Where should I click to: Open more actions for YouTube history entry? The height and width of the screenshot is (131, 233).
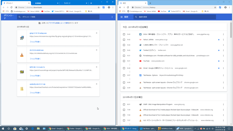click(x=223, y=61)
